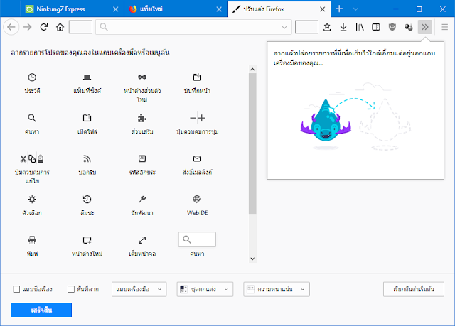Click the extension icon beside the overflow button
Screen dimensions: 455x326
click(408, 27)
